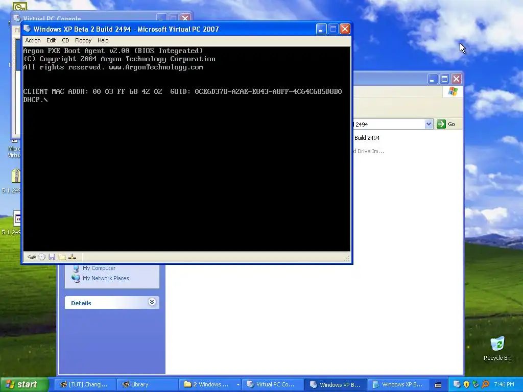Click the keyboard language bar icon on taskbar
523x392 pixels.
pos(438,385)
